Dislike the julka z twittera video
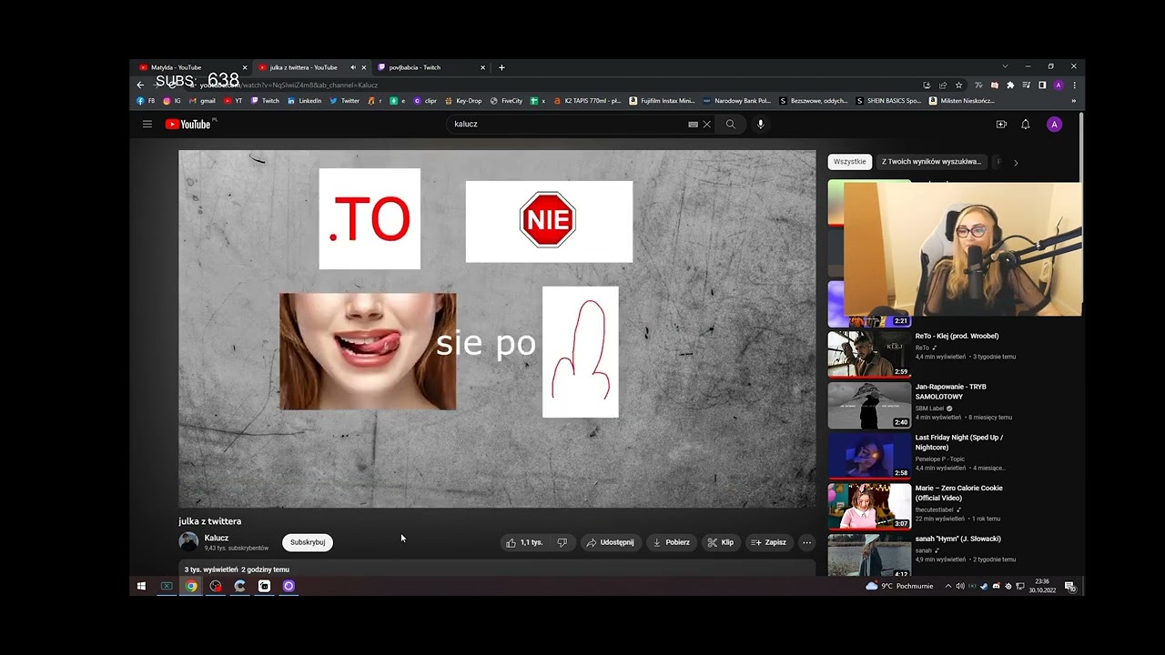The image size is (1165, 655). pyautogui.click(x=562, y=542)
